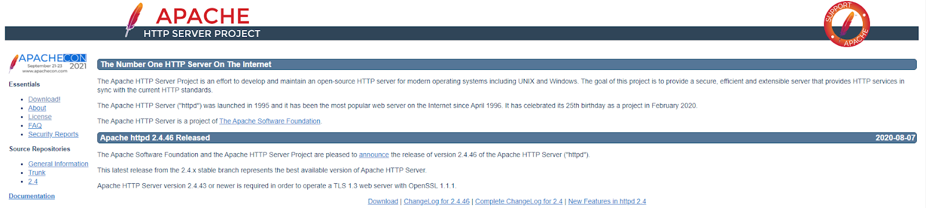Viewport: 926px width, 208px height.
Task: Go to the About page link
Action: pyautogui.click(x=37, y=108)
